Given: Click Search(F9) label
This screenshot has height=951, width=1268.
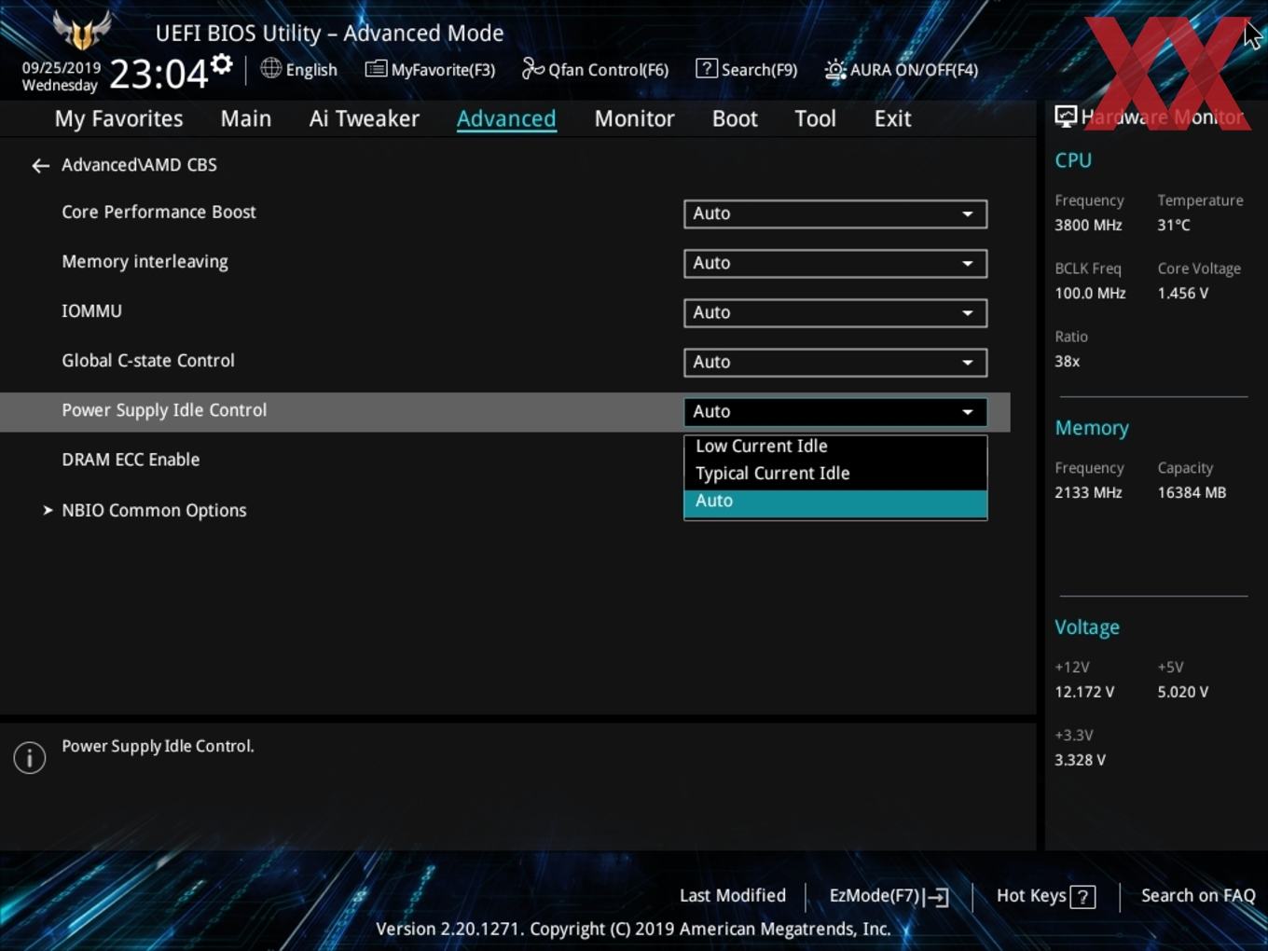Looking at the screenshot, I should pyautogui.click(x=759, y=70).
